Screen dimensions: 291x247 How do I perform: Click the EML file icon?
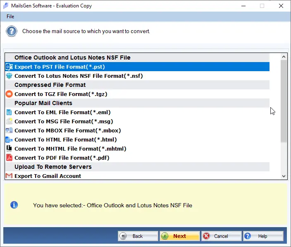[x=9, y=112]
